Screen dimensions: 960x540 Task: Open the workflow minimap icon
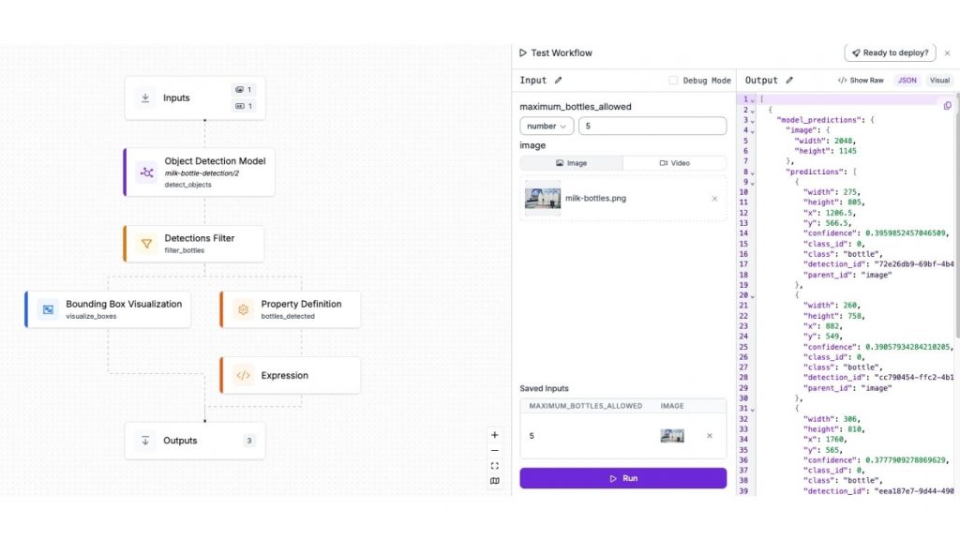[495, 480]
